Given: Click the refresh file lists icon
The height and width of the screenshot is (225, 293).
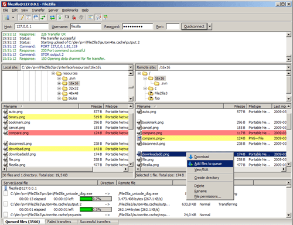Looking at the screenshot, I should [52, 18].
